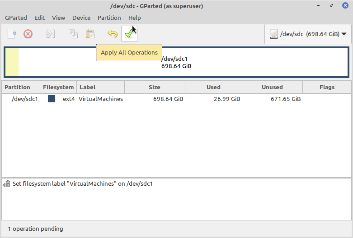Click the Size column header
The width and height of the screenshot is (353, 238).
click(155, 87)
